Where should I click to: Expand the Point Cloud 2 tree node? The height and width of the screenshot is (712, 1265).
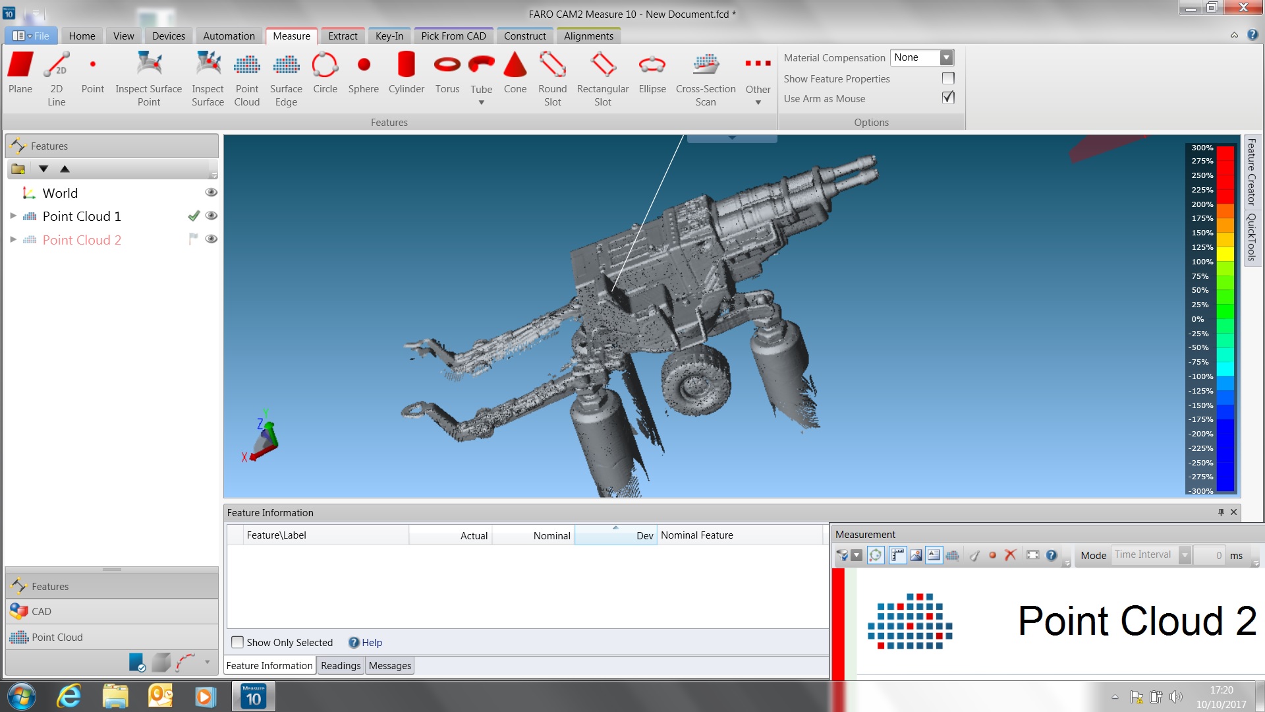13,239
